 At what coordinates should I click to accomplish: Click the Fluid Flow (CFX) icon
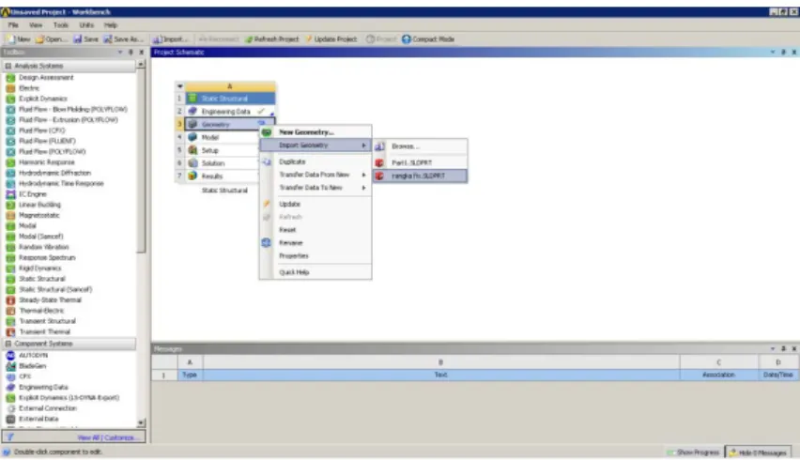pyautogui.click(x=10, y=130)
